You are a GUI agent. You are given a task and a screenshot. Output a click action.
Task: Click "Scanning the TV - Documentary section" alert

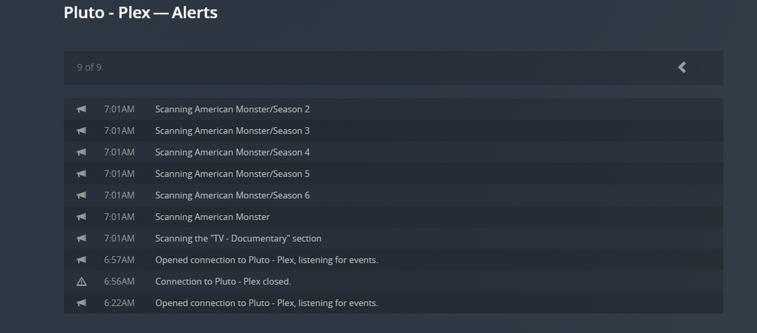pos(238,239)
